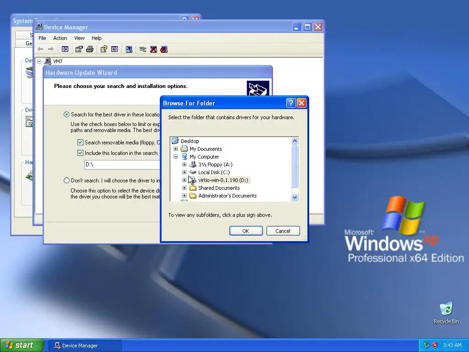Select 'Local Disk (C:)' text in tree

[x=214, y=172]
